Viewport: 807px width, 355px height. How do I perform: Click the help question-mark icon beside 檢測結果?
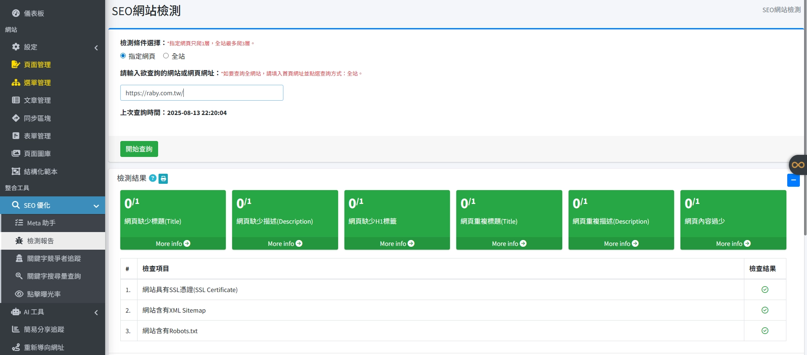click(x=153, y=178)
